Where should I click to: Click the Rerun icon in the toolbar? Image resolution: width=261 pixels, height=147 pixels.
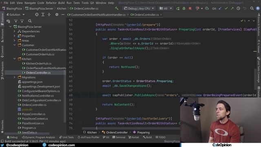(x=178, y=8)
